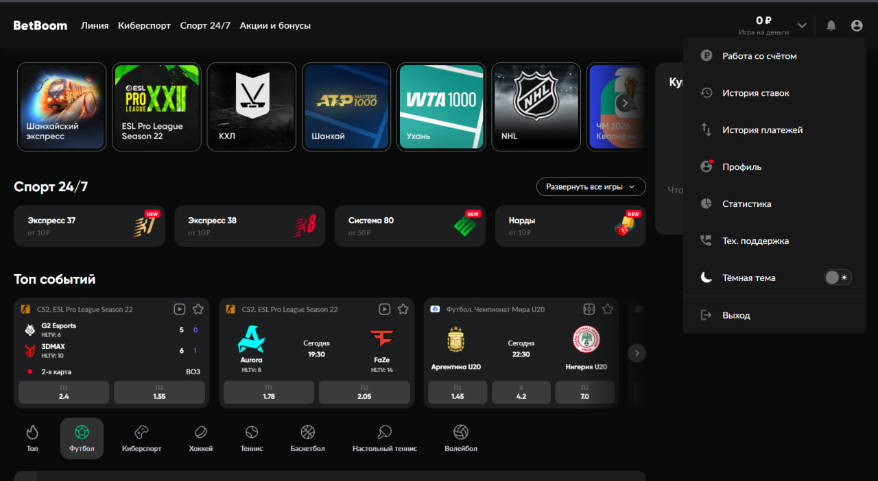Open the WTA 1000 Ухань banner
Image resolution: width=878 pixels, height=481 pixels.
click(x=442, y=107)
